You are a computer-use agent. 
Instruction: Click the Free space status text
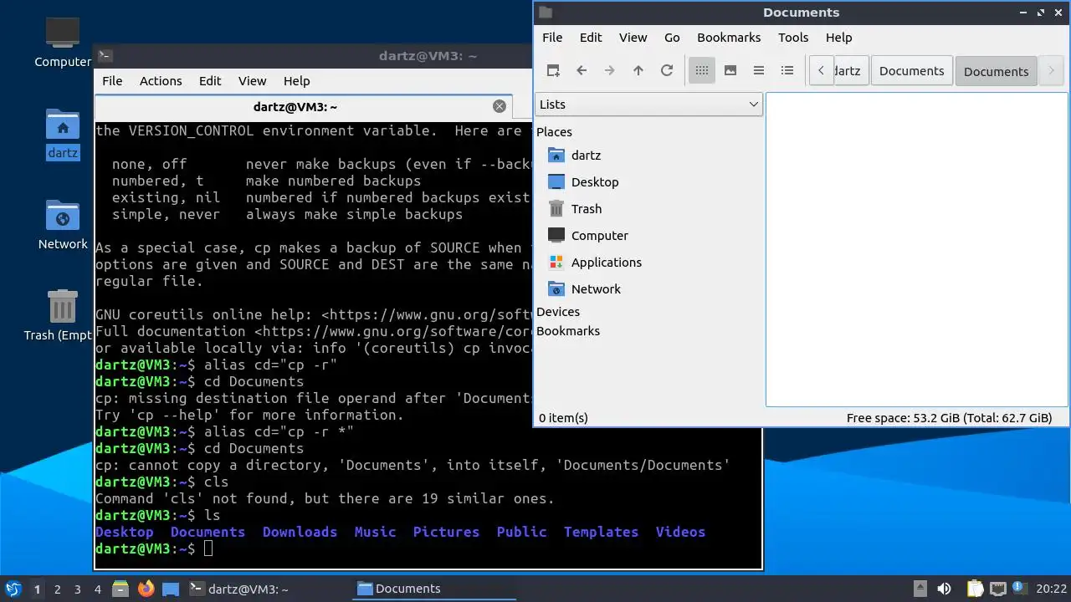coord(949,418)
